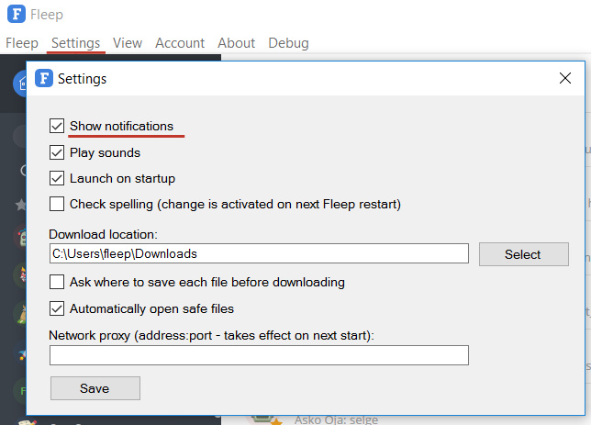This screenshot has height=425, width=591.
Task: Toggle Automatically open safe files
Action: [x=57, y=308]
